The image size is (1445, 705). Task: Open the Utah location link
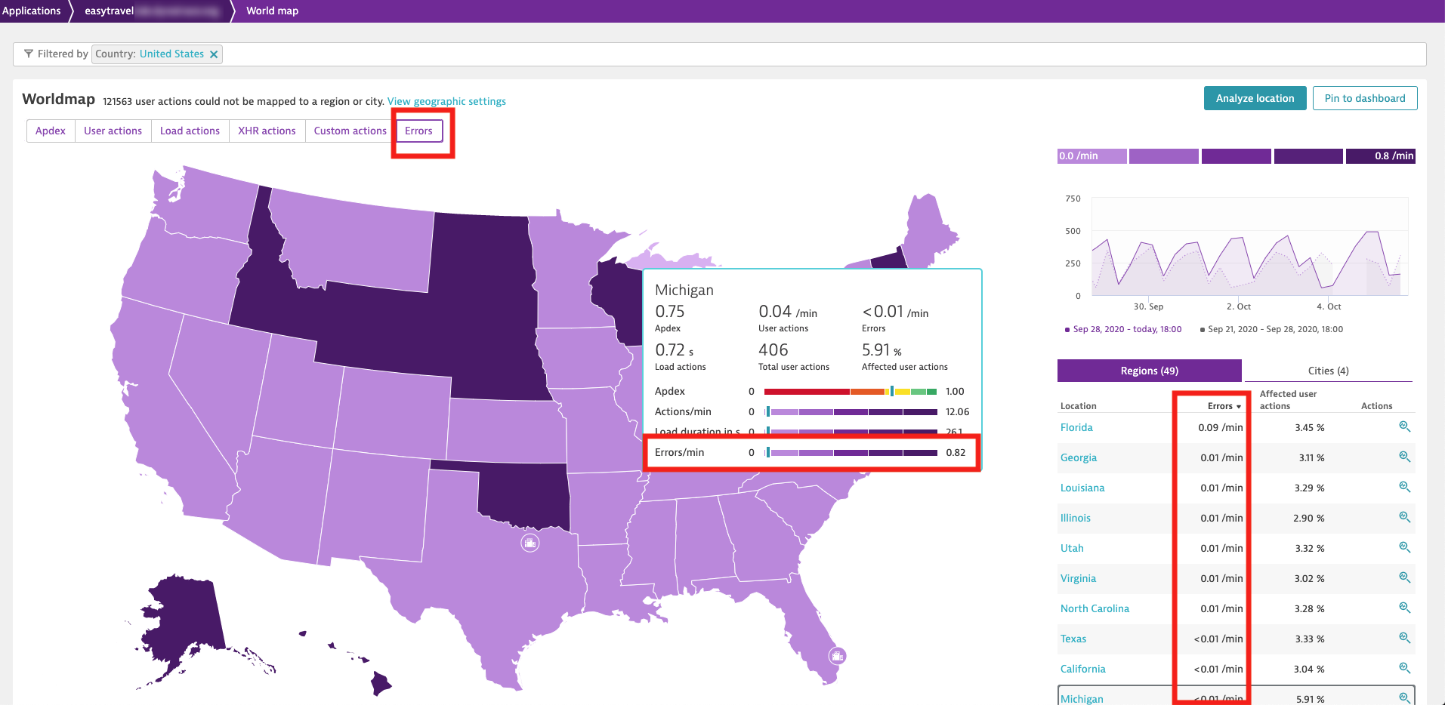[x=1072, y=548]
